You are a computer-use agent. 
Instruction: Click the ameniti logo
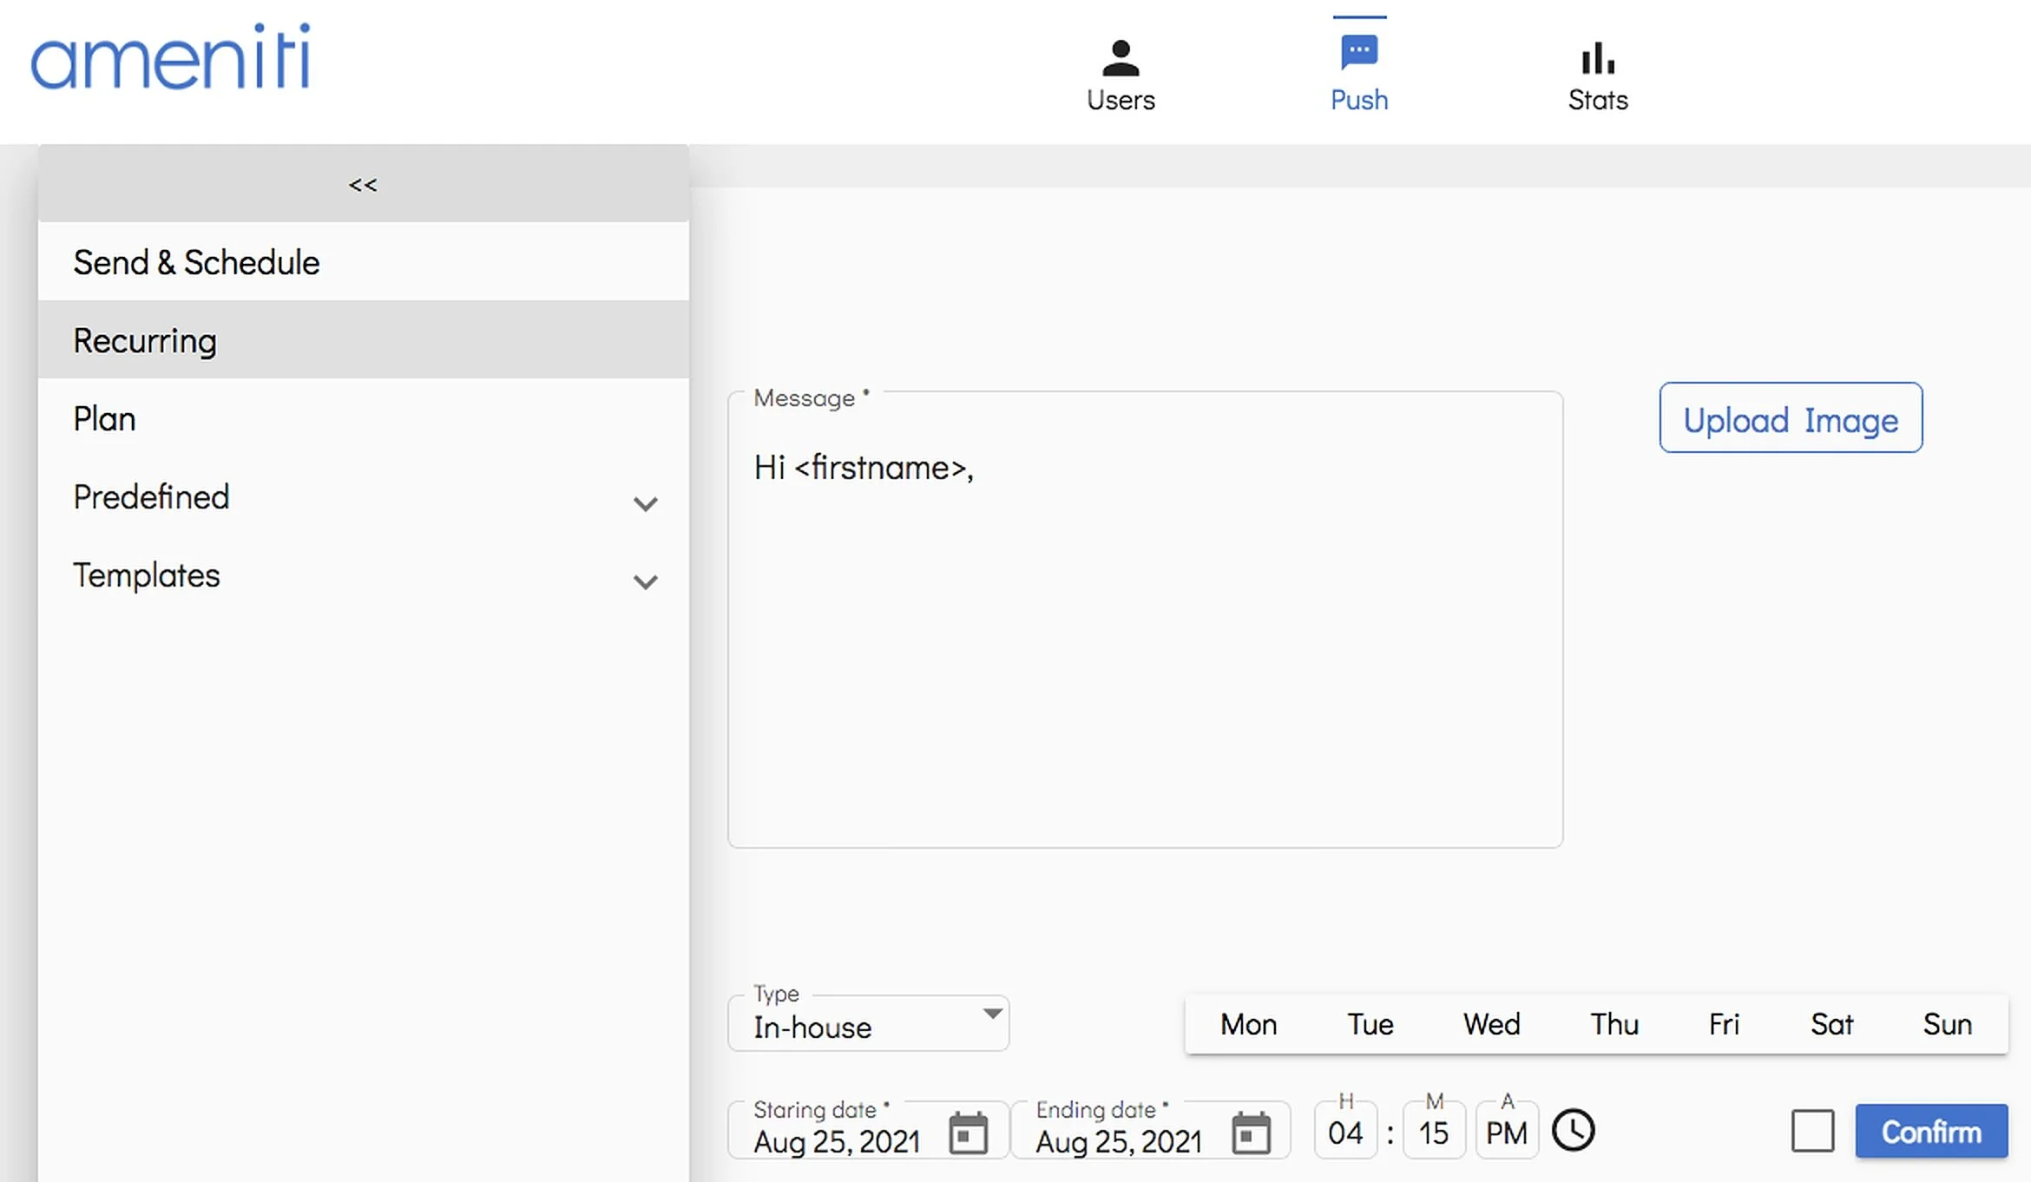(x=170, y=57)
